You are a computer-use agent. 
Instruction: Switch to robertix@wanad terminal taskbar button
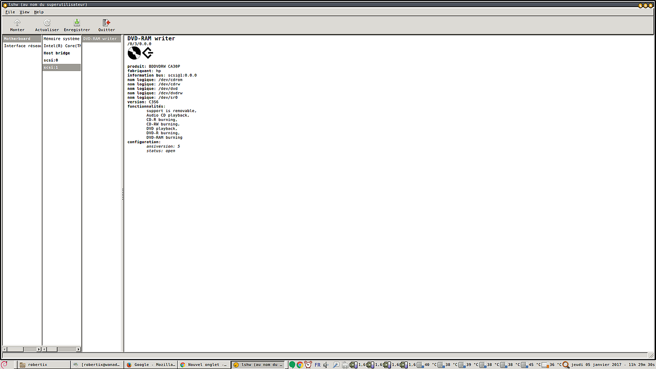(98, 364)
